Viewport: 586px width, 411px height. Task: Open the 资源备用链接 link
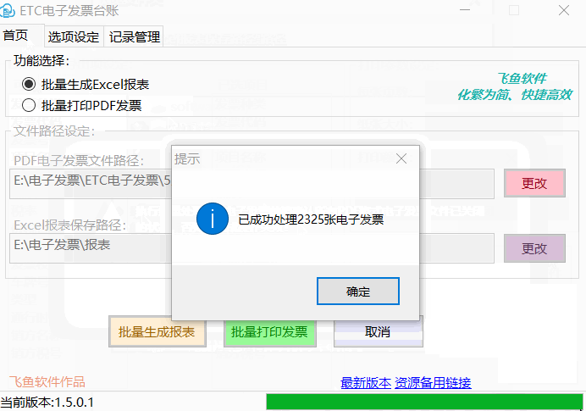click(433, 382)
